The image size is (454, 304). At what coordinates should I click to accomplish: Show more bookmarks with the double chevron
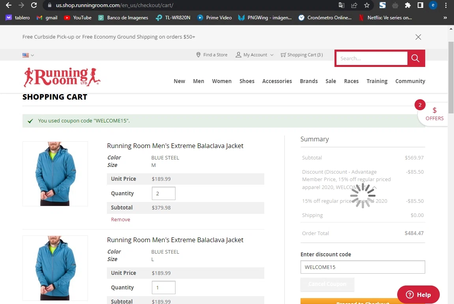(445, 18)
